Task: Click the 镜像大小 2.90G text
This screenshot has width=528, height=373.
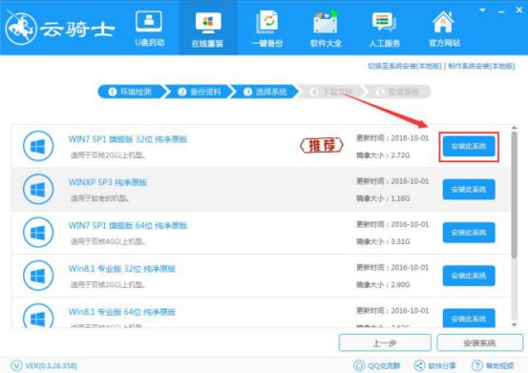Action: pos(383,285)
